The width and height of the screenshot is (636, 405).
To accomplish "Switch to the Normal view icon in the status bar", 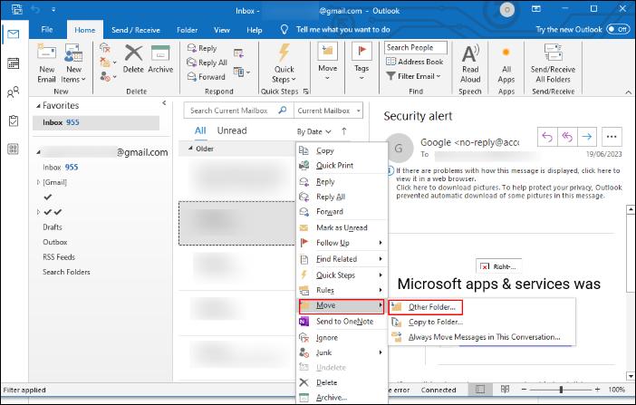I will pos(480,390).
